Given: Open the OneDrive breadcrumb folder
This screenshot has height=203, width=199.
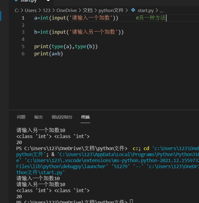Looking at the screenshot, I should click(66, 10).
